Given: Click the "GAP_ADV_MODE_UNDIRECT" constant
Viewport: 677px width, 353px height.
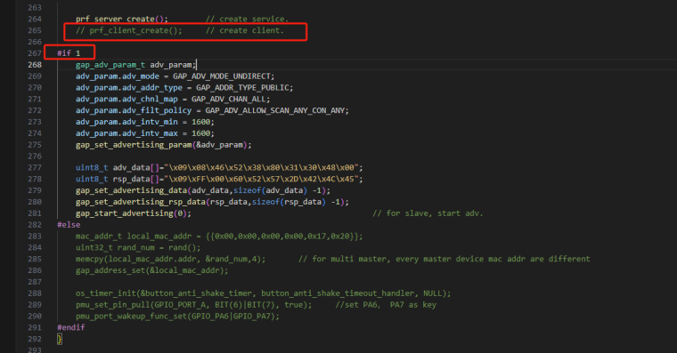Looking at the screenshot, I should click(222, 76).
